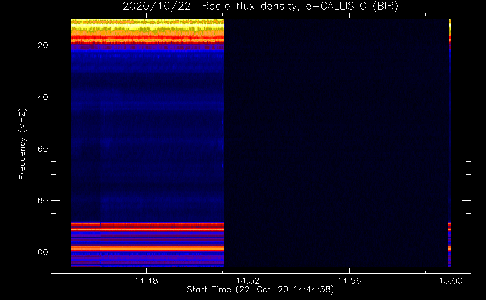Click the '(BIR)' station label in the title
The image size is (486, 300).
[385, 6]
